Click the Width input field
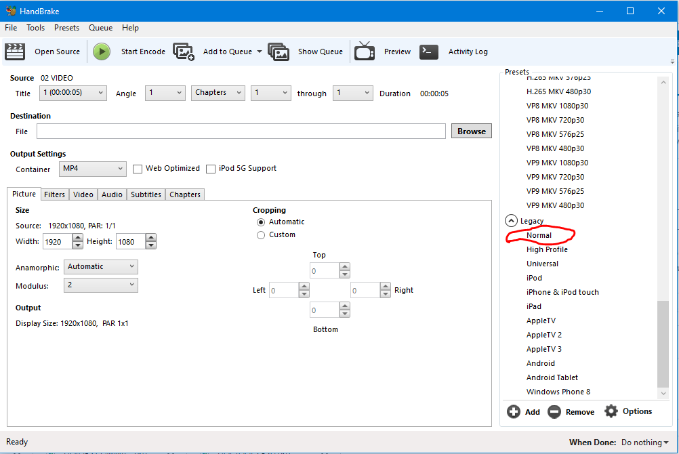679x454 pixels. [x=57, y=242]
